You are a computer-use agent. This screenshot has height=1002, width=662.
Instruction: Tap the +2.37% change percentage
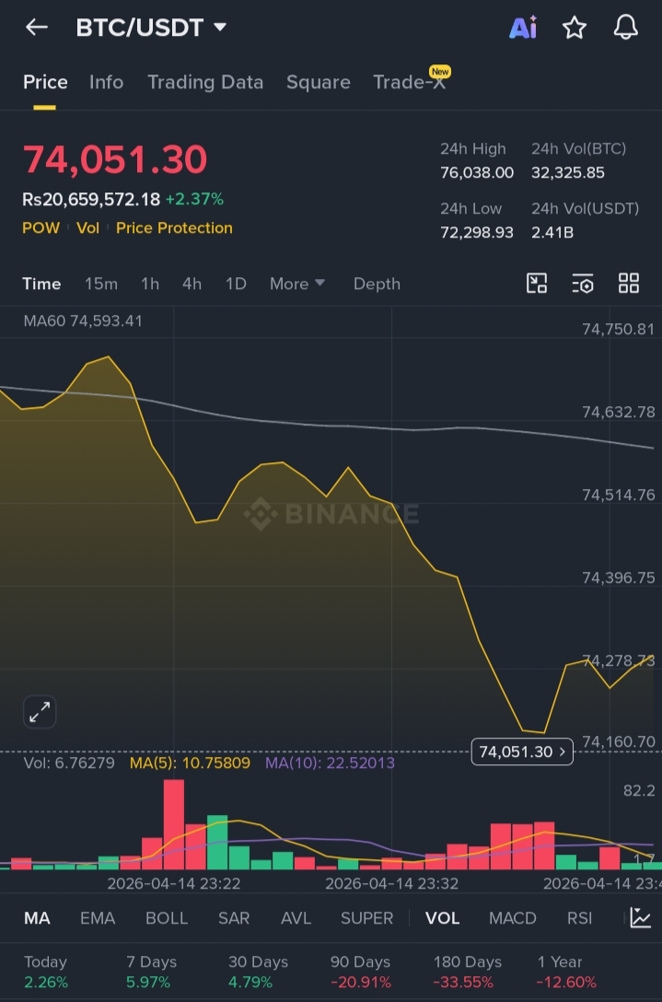click(194, 199)
